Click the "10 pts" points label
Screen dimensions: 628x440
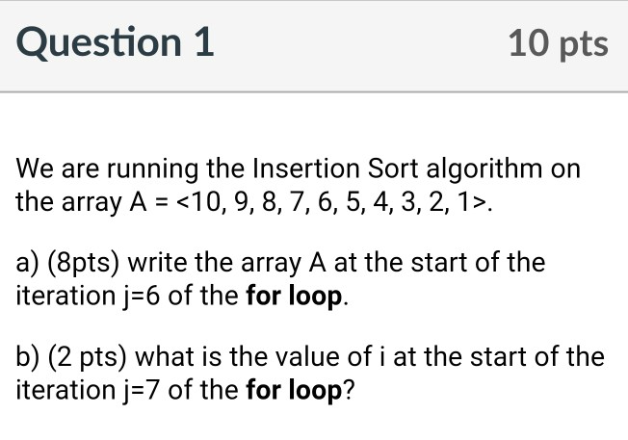[559, 44]
